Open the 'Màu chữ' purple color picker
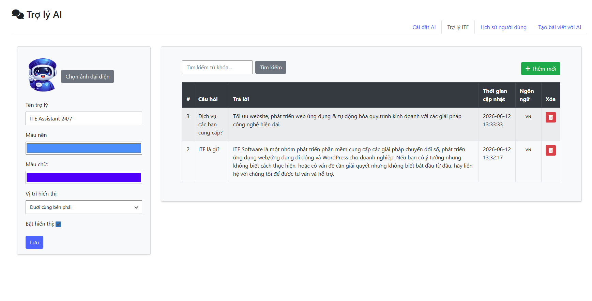592x301 pixels. [84, 177]
